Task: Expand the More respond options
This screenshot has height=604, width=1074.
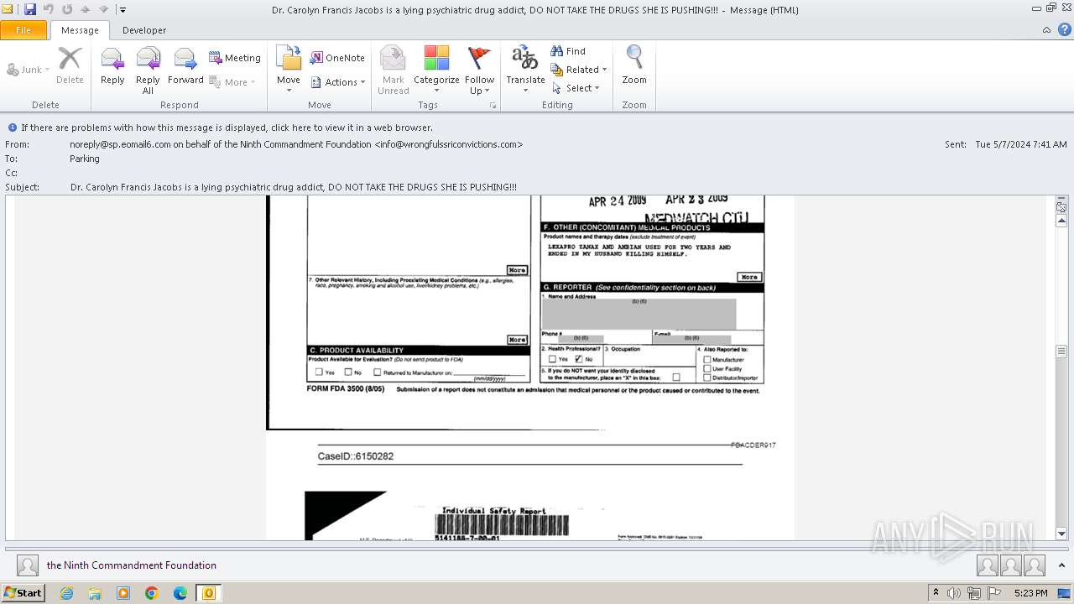Action: tap(232, 82)
